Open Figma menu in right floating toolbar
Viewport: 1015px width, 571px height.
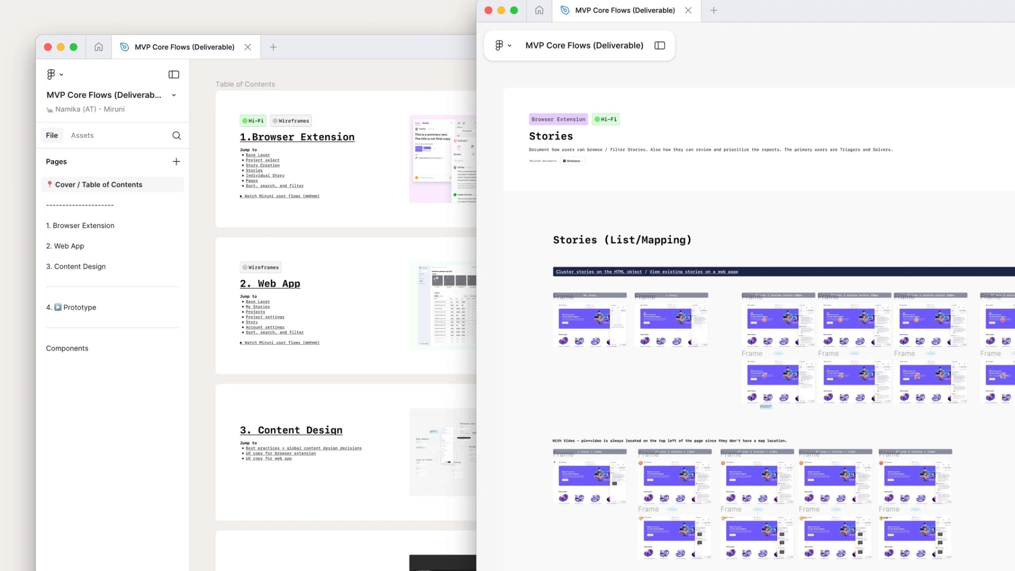[x=502, y=45]
